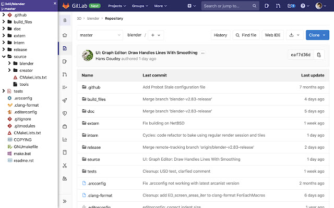Viewport: 334px width, 208px height.
Task: Open the requirements list icon in sidebar
Action: pos(65,87)
